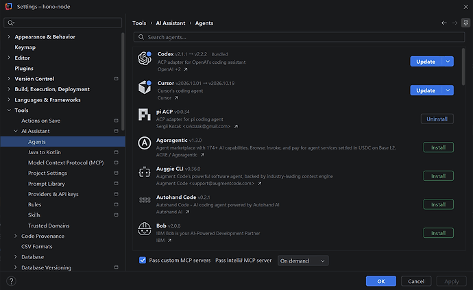
Task: Click the Cursor agent cube logo
Action: [x=145, y=87]
